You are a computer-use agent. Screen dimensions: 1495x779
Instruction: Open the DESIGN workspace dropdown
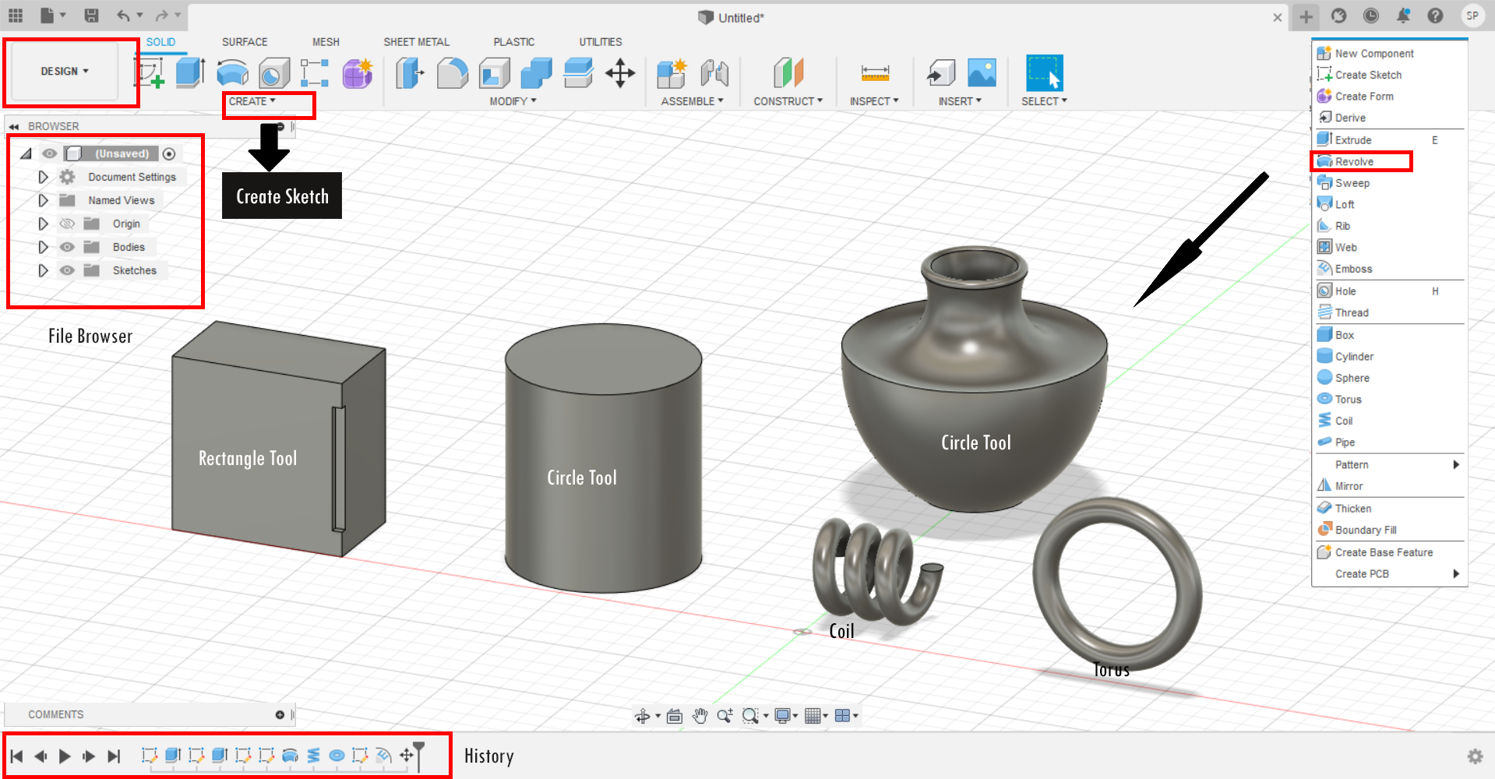[x=65, y=71]
